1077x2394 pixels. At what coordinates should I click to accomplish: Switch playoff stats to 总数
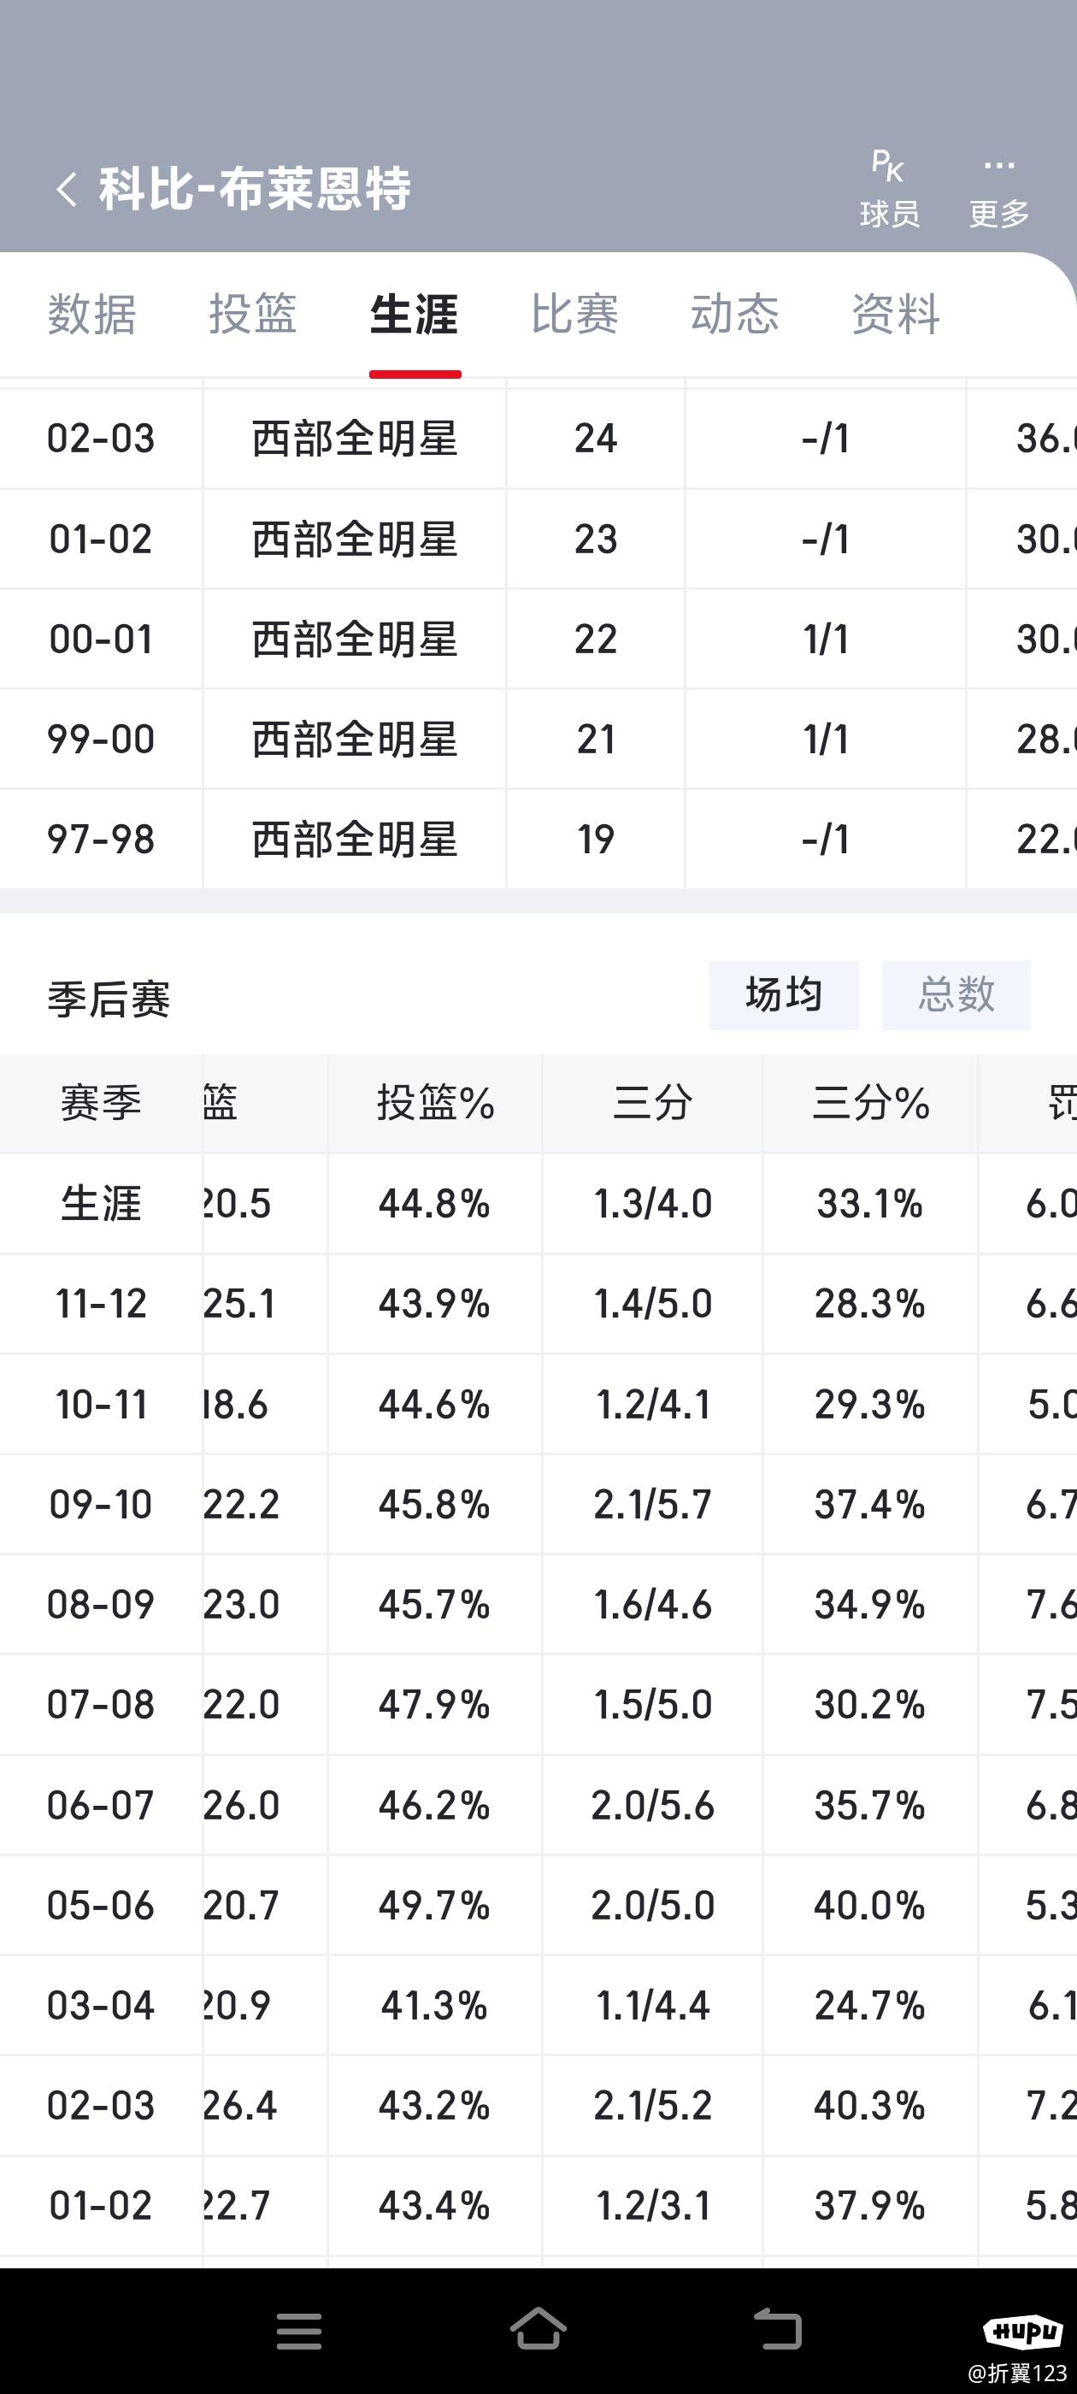[x=956, y=995]
